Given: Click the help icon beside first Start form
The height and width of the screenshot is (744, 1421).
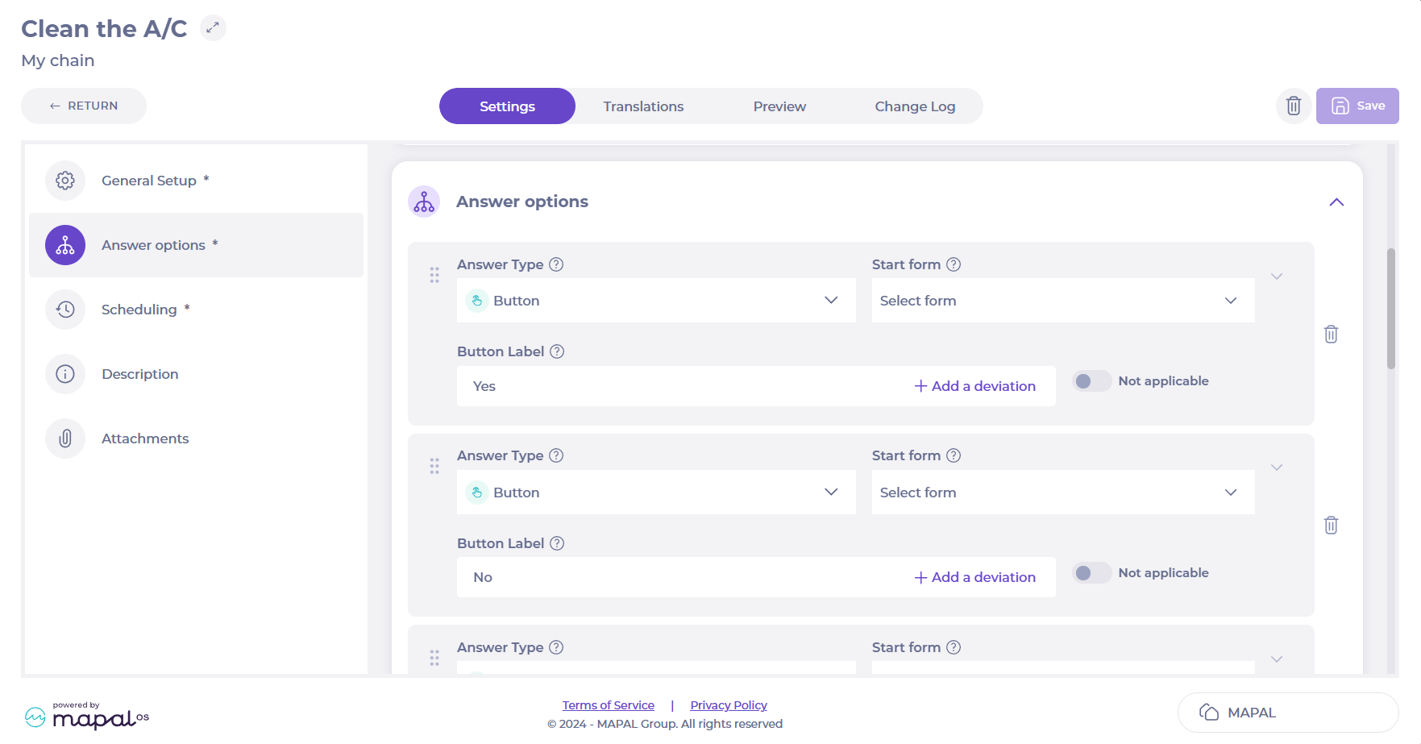Looking at the screenshot, I should (954, 264).
